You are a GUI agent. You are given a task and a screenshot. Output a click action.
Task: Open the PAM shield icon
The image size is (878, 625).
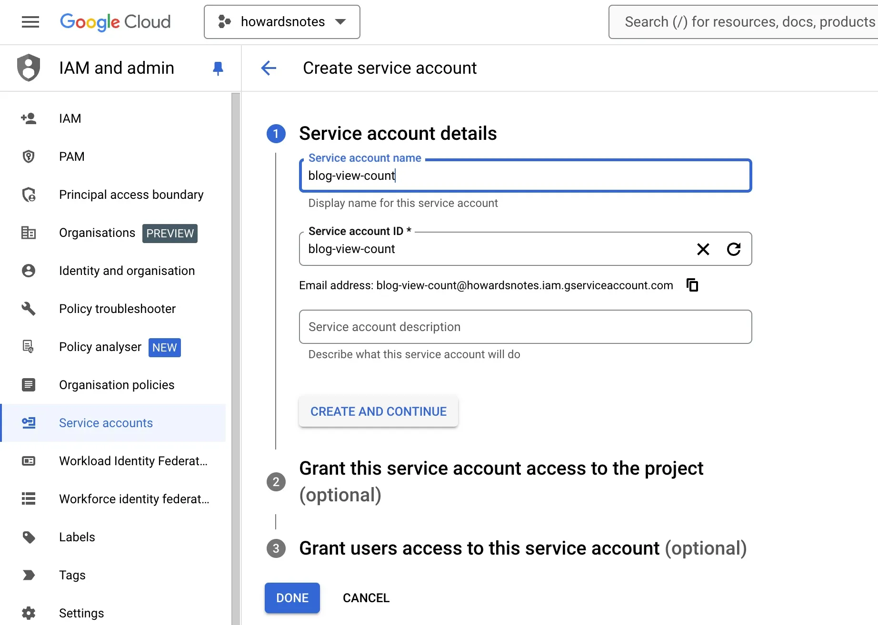29,156
